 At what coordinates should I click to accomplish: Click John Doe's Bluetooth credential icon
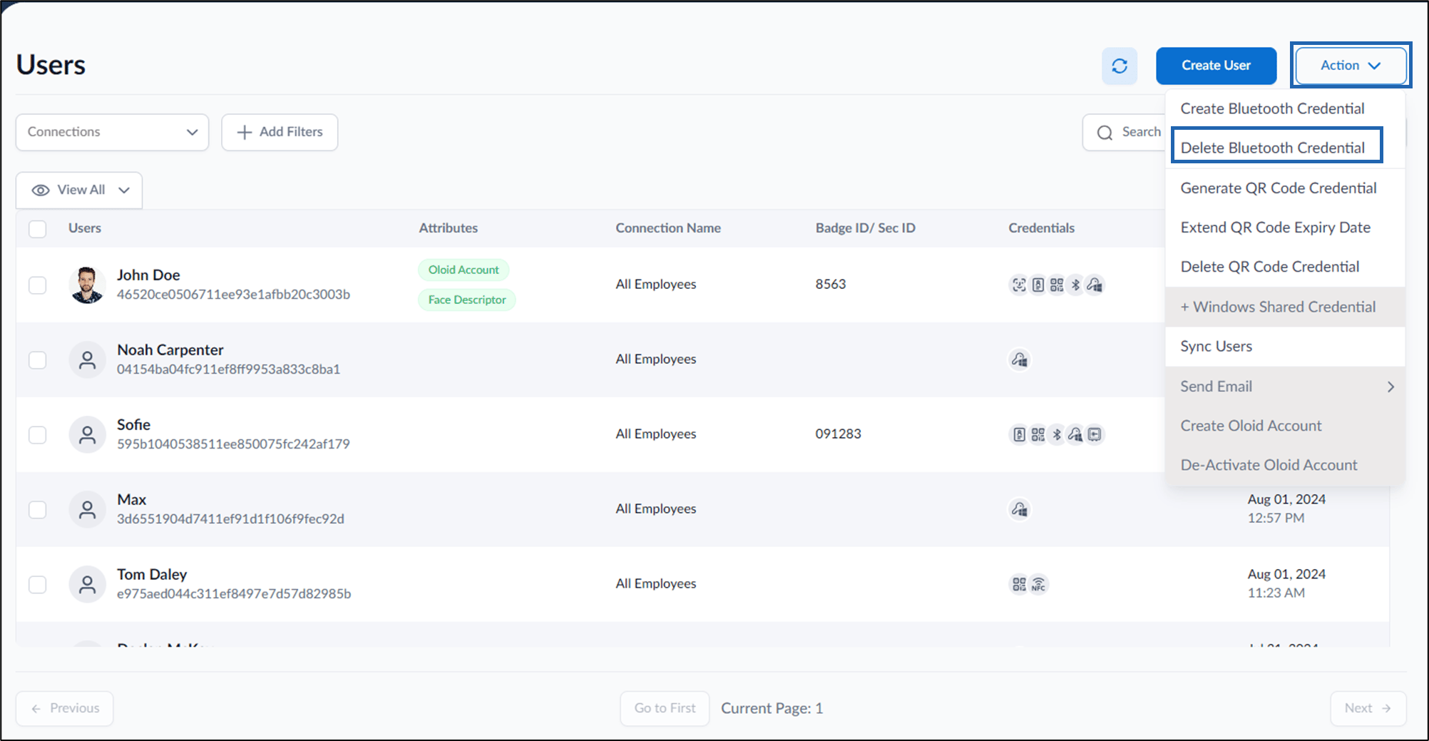point(1075,285)
